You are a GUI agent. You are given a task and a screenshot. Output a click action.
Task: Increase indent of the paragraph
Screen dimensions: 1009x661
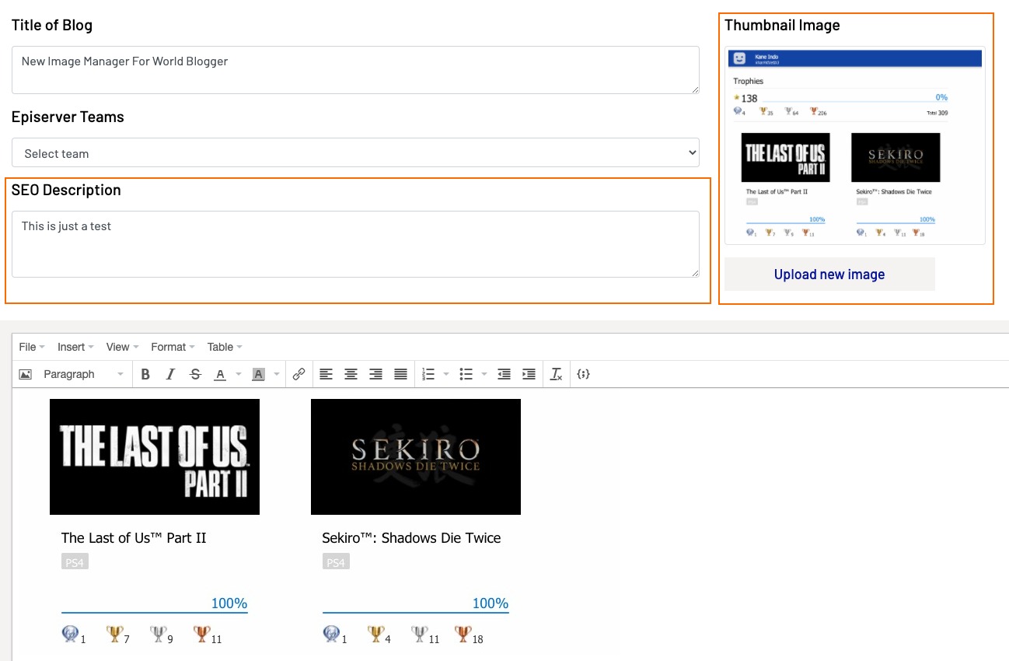click(x=529, y=374)
